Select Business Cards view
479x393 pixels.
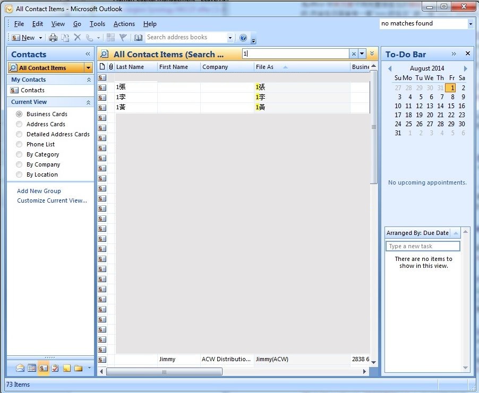[x=19, y=114]
